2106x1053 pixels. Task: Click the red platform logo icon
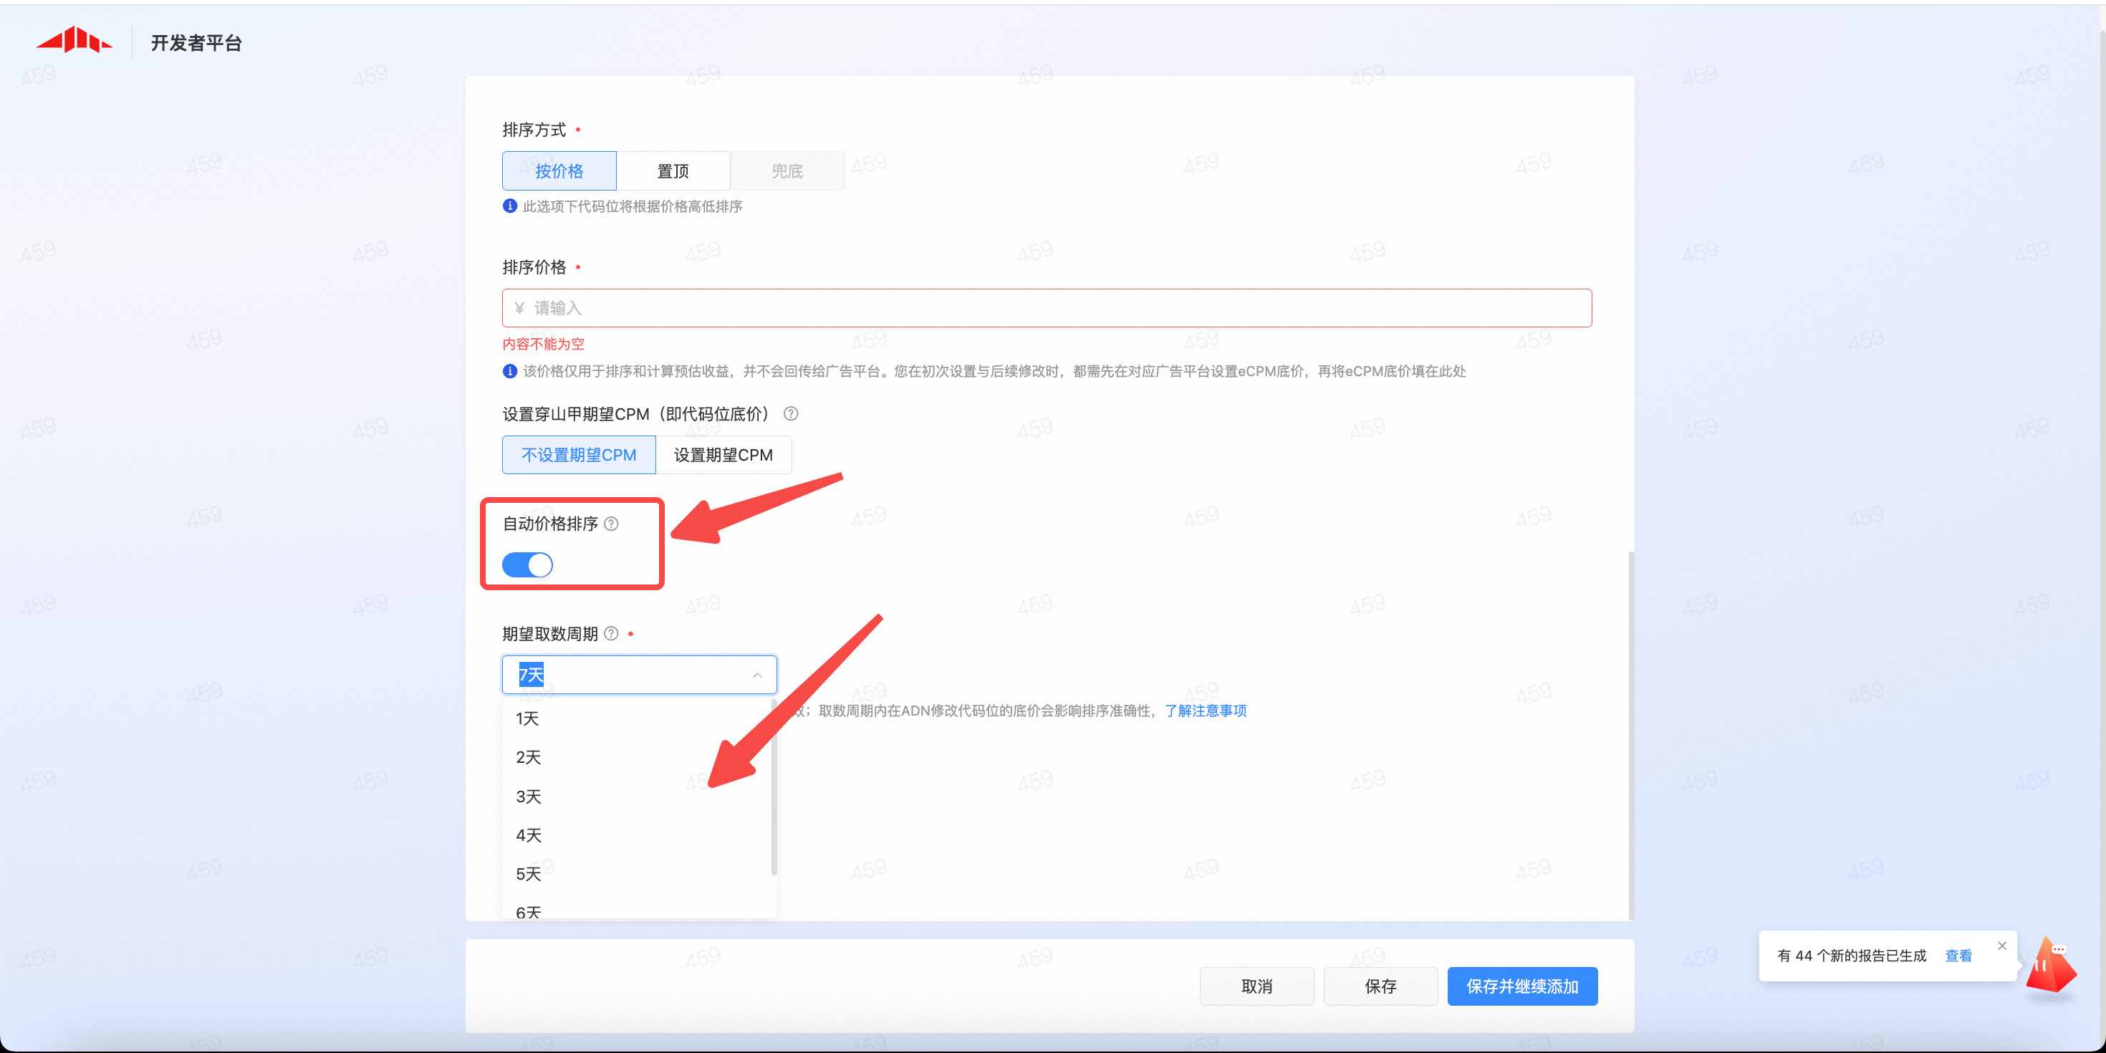pos(74,40)
